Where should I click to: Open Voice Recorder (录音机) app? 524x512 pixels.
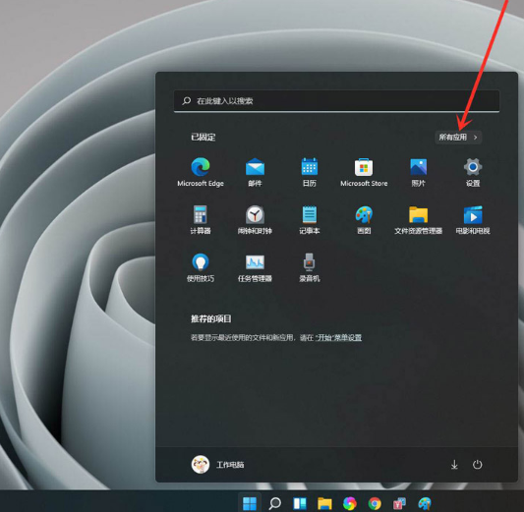click(x=310, y=267)
